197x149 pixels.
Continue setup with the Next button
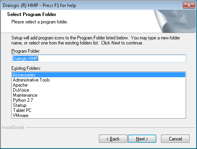point(142,139)
